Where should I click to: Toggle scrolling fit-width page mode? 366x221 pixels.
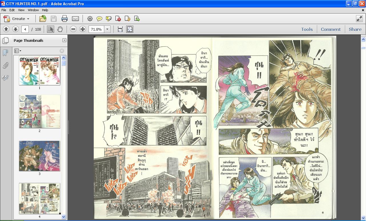pos(120,29)
